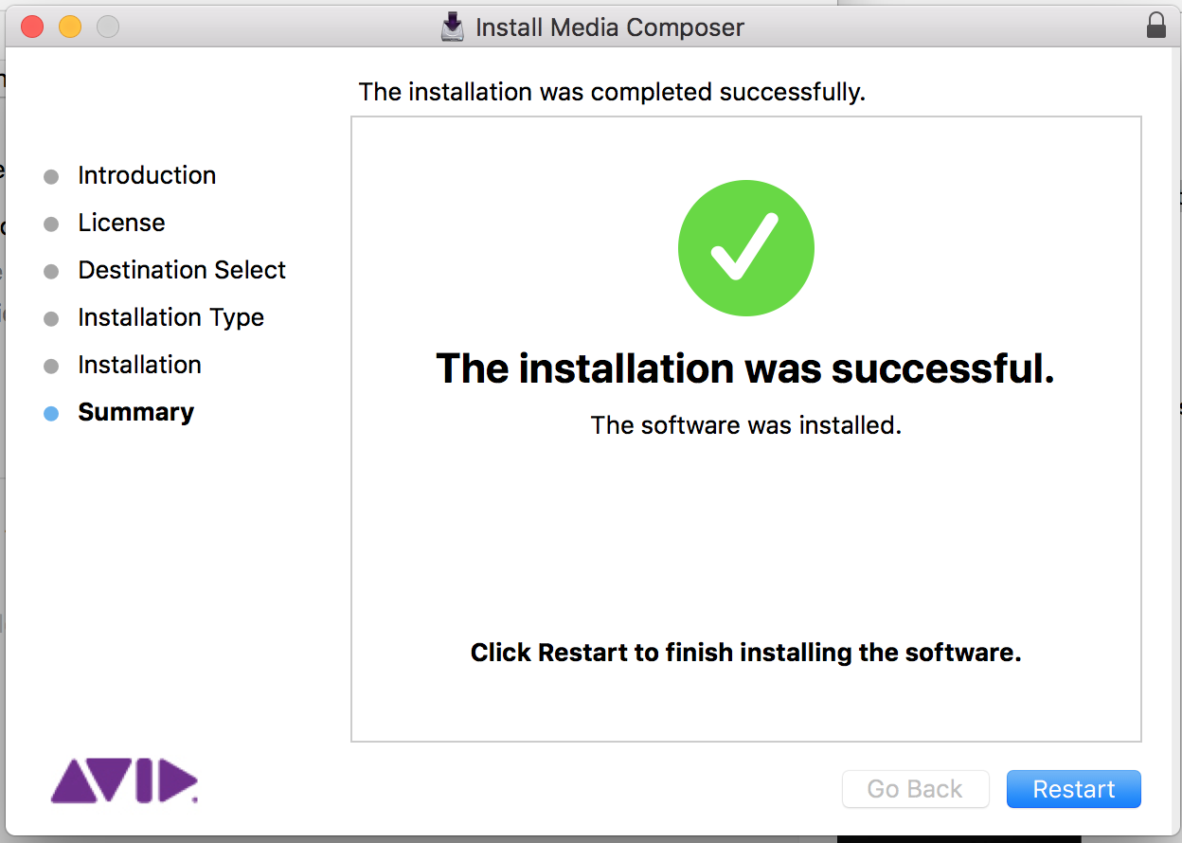The image size is (1182, 843).
Task: Click the Avid logo
Action: [x=124, y=780]
